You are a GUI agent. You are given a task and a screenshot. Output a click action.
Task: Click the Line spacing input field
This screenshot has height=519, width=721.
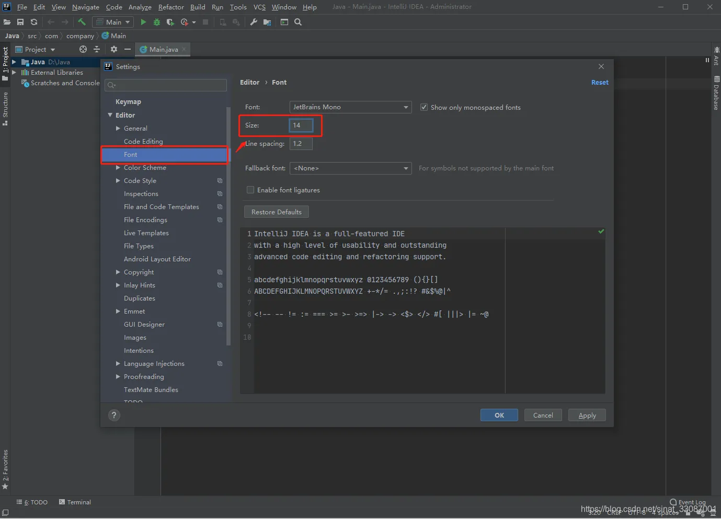coord(301,144)
